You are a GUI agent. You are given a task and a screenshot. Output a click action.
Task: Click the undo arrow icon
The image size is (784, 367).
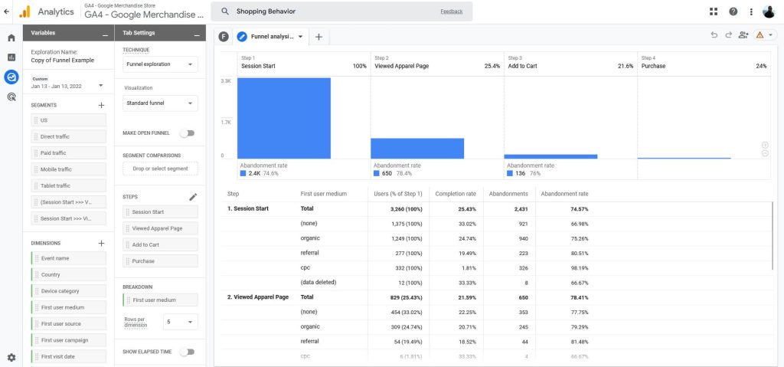click(x=714, y=35)
